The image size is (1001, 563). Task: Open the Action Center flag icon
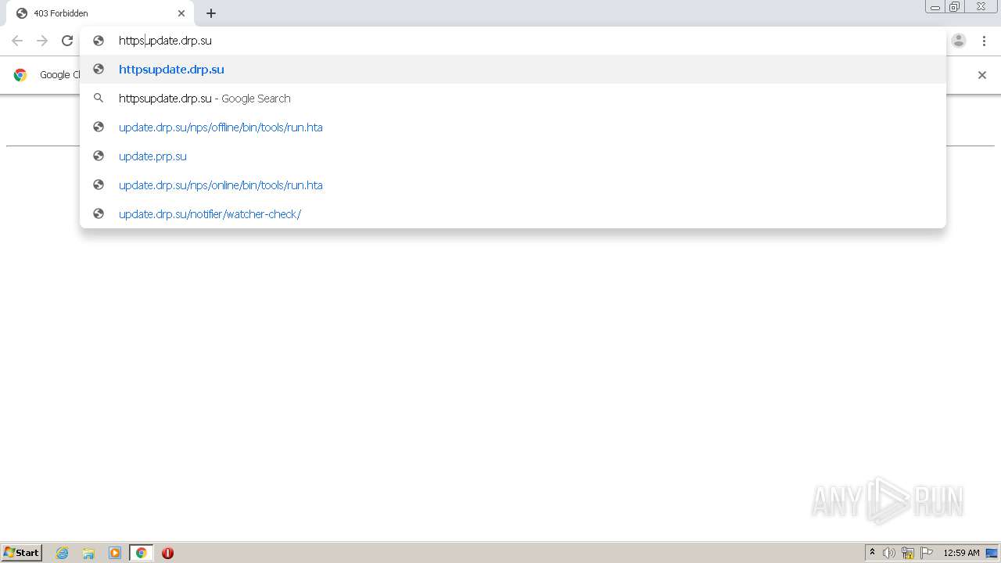(927, 553)
